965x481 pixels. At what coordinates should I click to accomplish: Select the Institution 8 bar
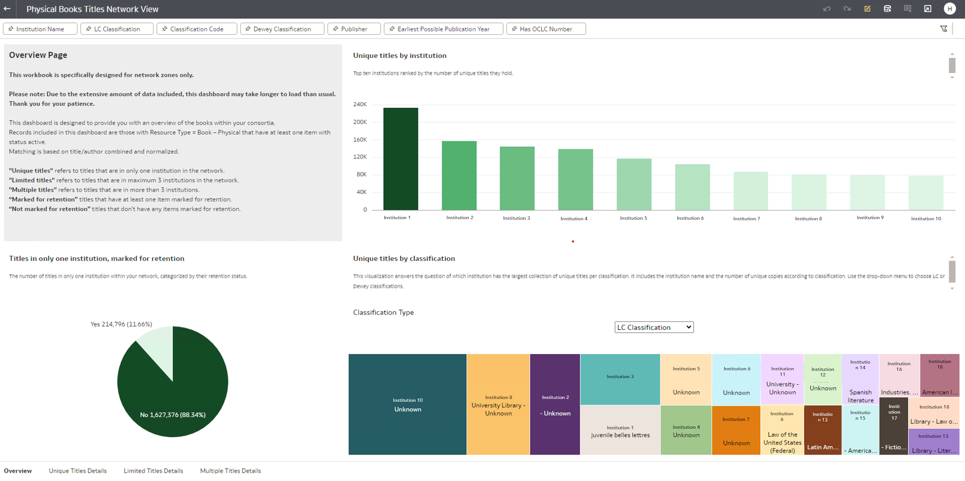click(x=809, y=192)
